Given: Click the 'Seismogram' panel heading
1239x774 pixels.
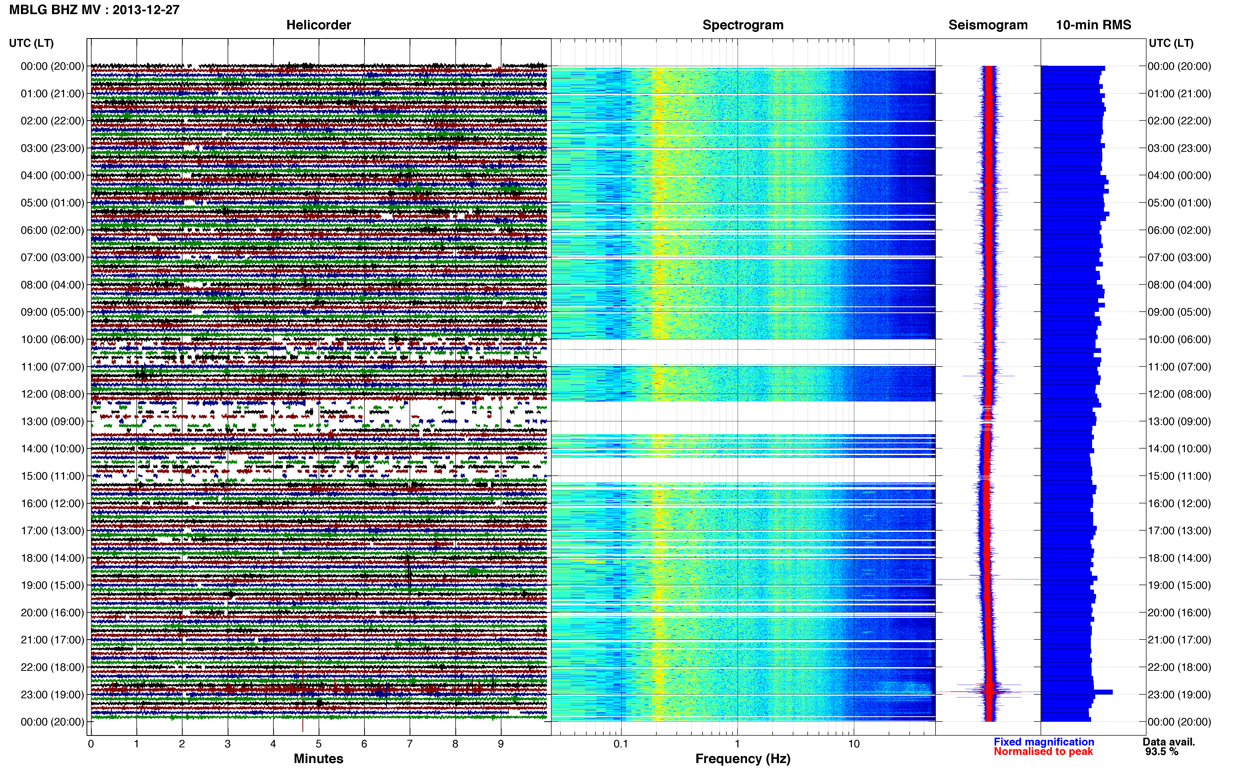Looking at the screenshot, I should (x=988, y=25).
